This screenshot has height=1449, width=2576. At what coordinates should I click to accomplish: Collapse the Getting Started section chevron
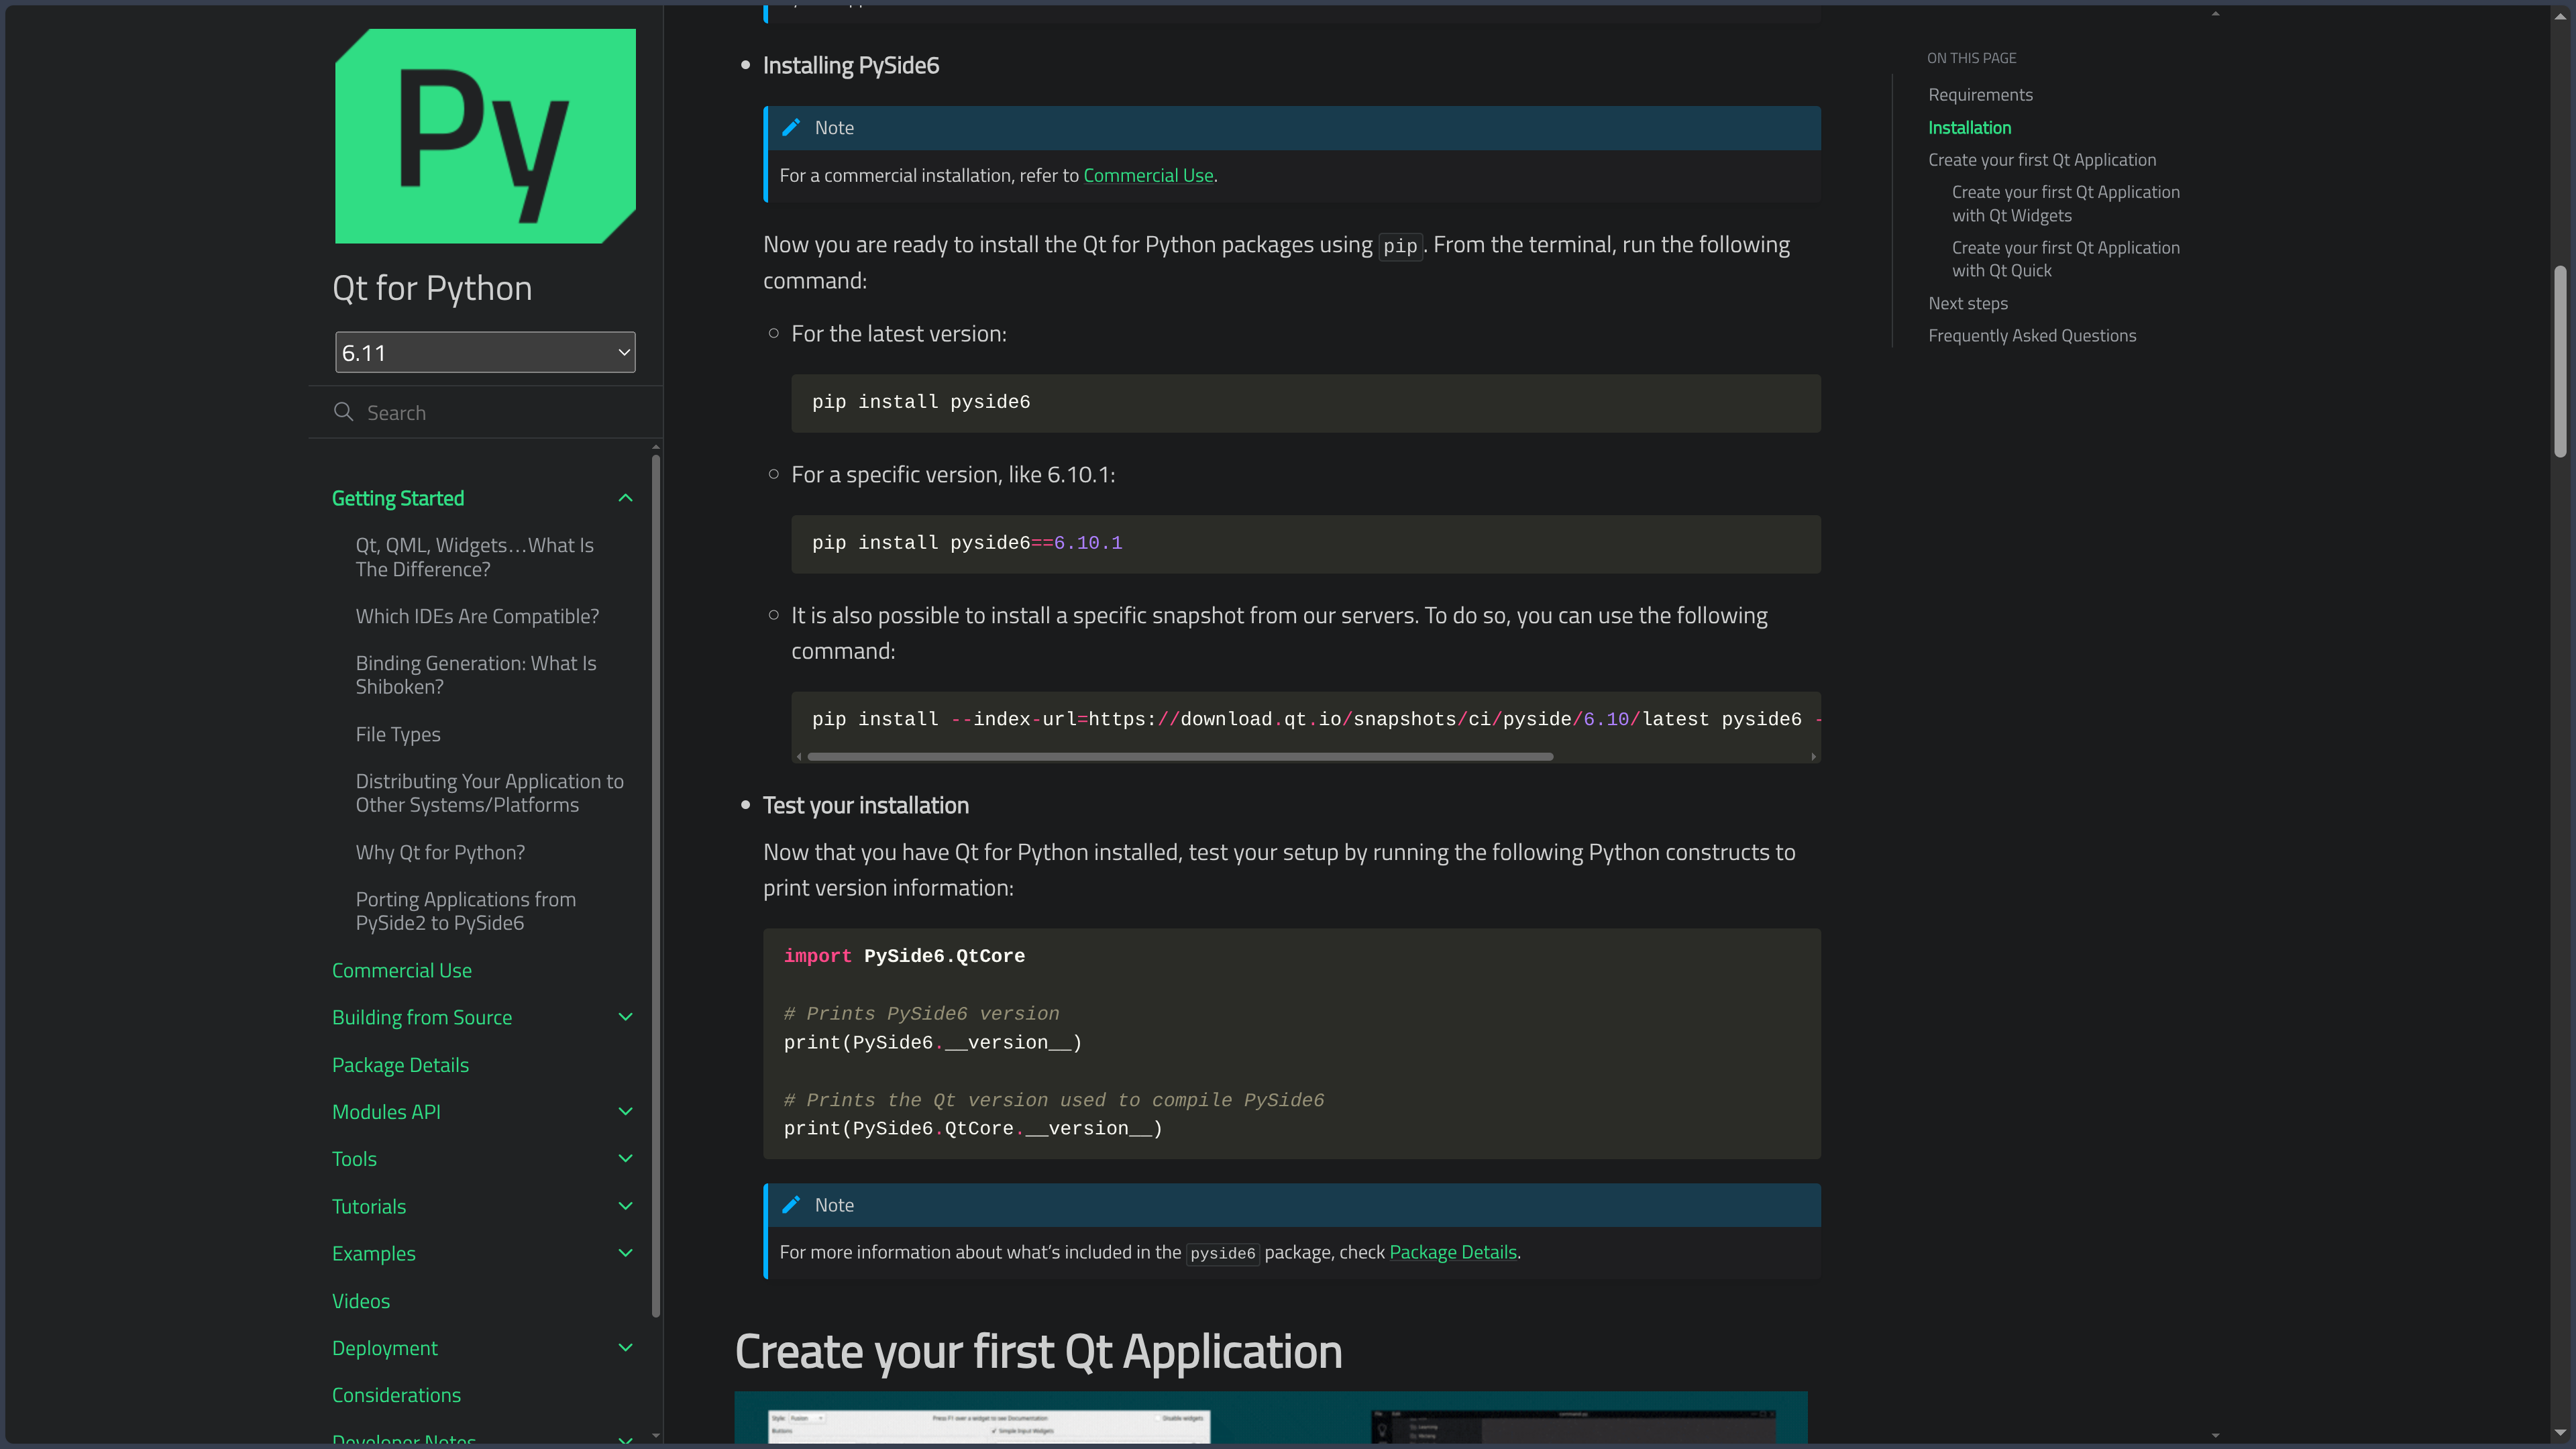[626, 498]
